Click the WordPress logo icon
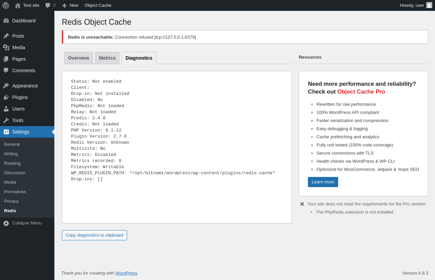This screenshot has width=435, height=280. point(6,5)
